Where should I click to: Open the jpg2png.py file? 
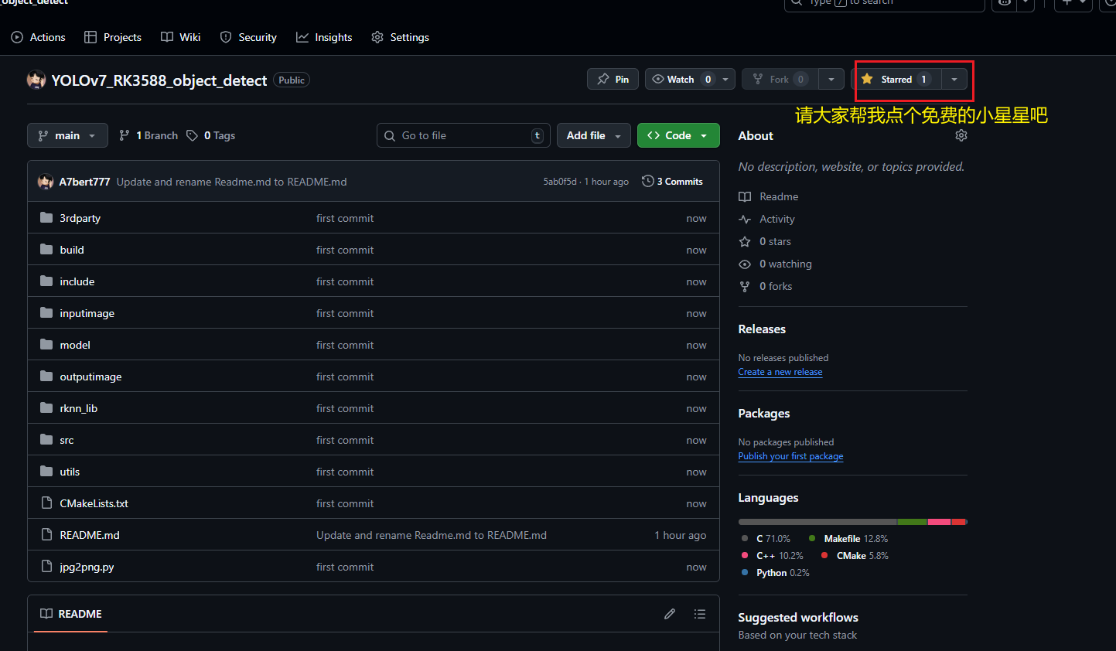pos(87,567)
